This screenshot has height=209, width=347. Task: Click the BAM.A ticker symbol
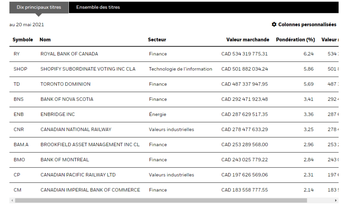(21, 145)
